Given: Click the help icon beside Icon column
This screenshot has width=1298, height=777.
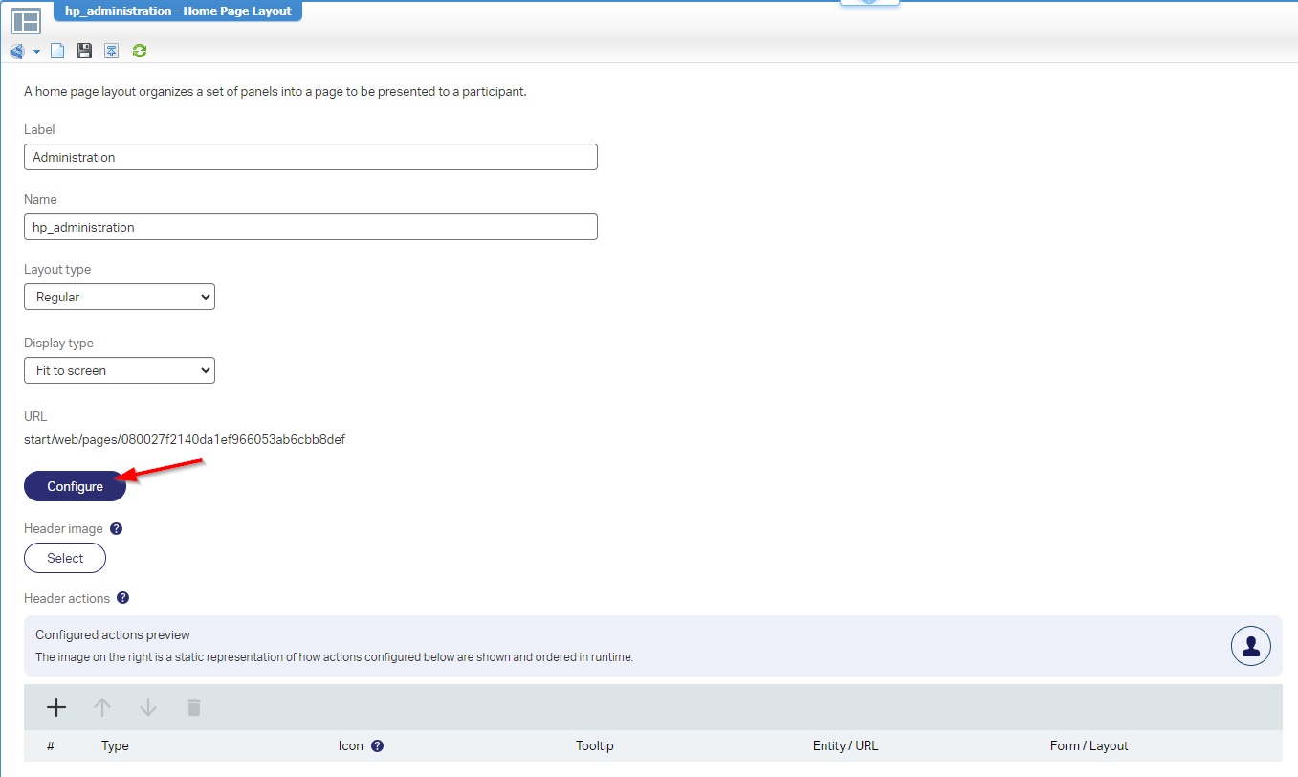Looking at the screenshot, I should (377, 746).
